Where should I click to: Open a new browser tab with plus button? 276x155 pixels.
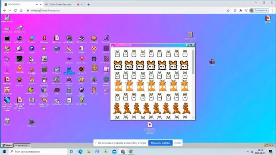coord(88,4)
